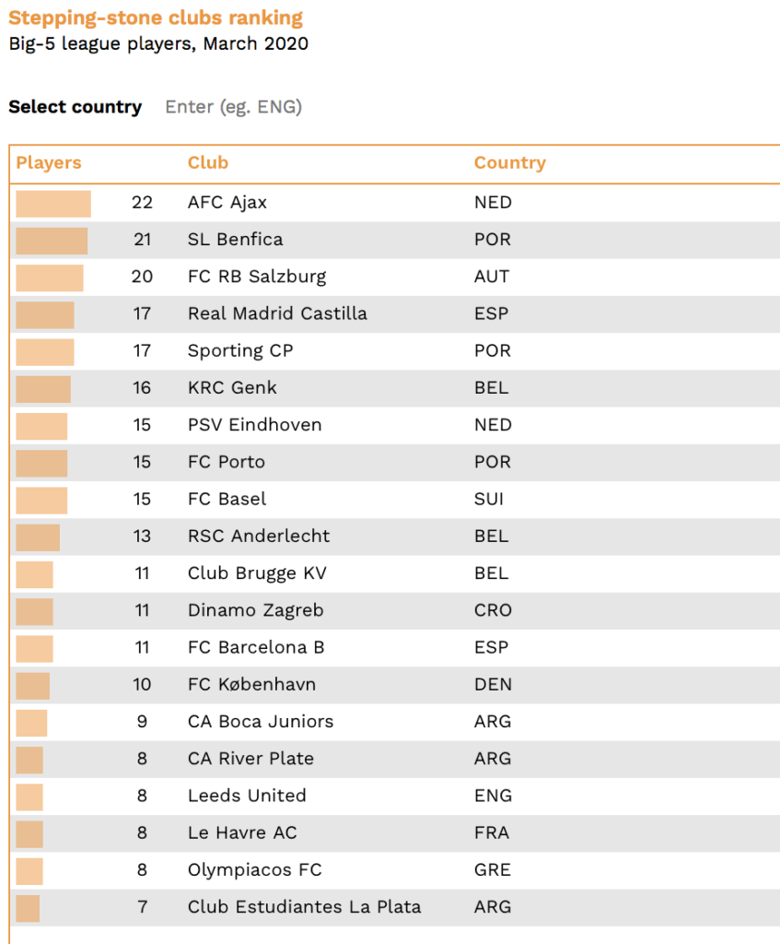
Task: Click the FC RB Salzburg club name
Action: coord(257,277)
